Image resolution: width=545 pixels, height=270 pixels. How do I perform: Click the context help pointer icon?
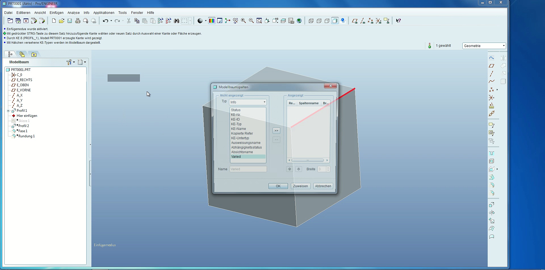(x=398, y=21)
